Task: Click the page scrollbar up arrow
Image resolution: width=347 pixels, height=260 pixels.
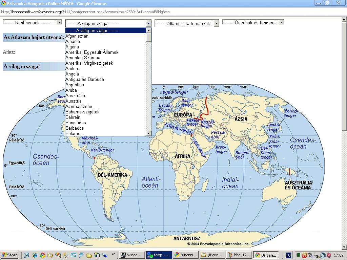Action: tap(344, 19)
